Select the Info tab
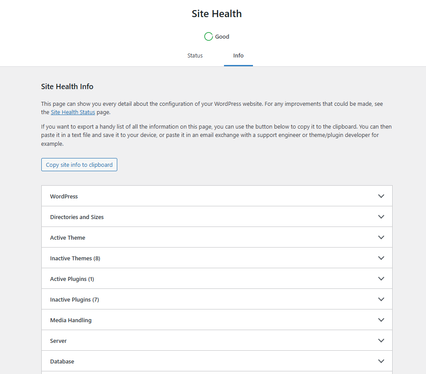Viewport: 426px width, 374px height. click(x=238, y=56)
